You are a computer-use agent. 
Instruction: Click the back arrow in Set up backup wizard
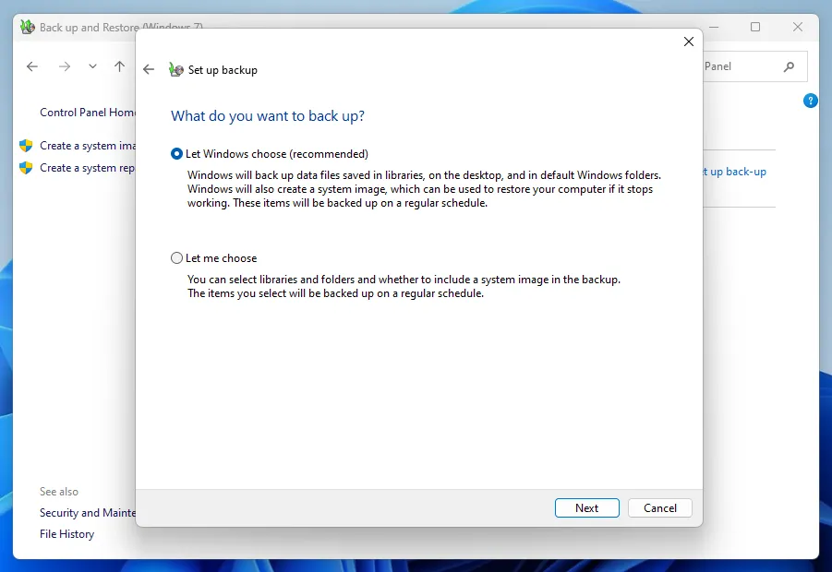click(x=149, y=69)
